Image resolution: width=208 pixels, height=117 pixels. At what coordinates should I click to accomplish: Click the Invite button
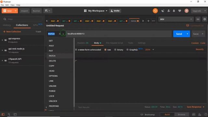click(115, 11)
